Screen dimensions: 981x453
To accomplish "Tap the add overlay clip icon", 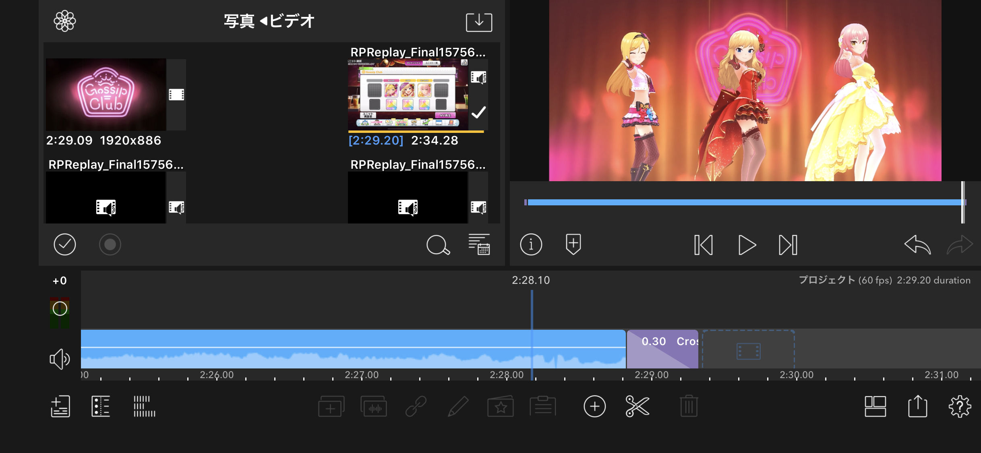I will (331, 406).
